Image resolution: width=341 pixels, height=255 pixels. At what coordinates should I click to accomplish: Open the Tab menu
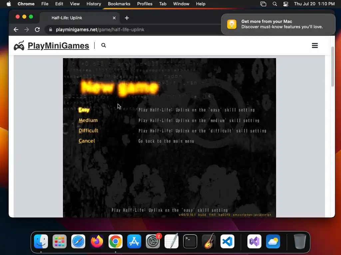(163, 4)
